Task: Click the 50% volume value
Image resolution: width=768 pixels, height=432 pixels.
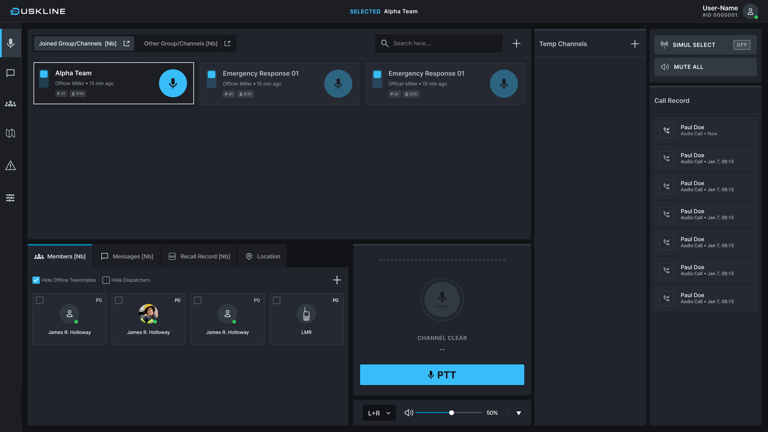Action: pyautogui.click(x=492, y=413)
